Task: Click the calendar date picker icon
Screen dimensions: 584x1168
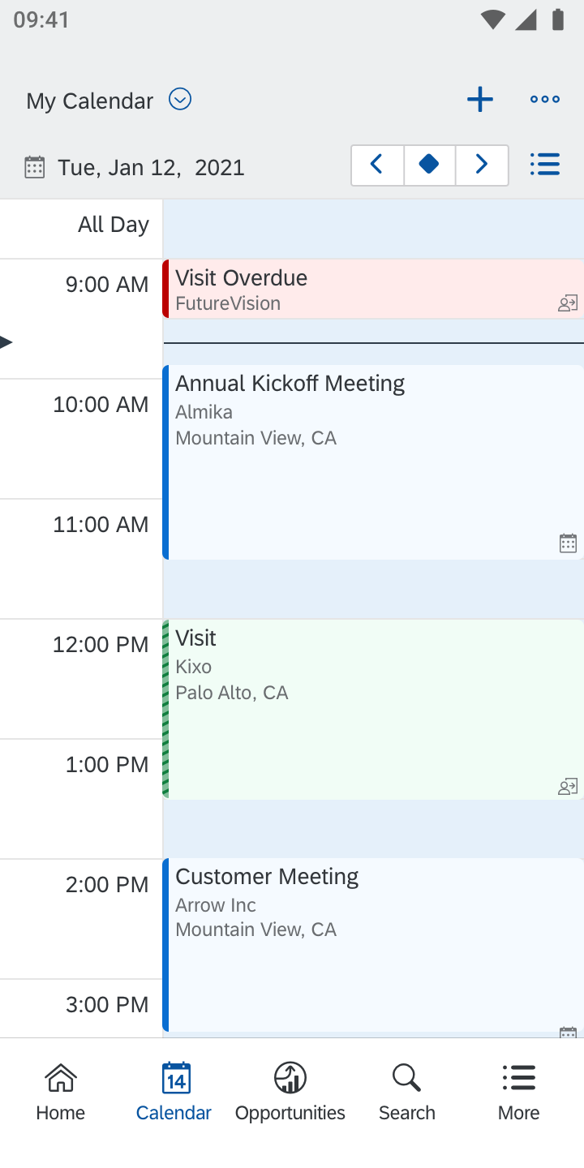Action: (x=34, y=167)
